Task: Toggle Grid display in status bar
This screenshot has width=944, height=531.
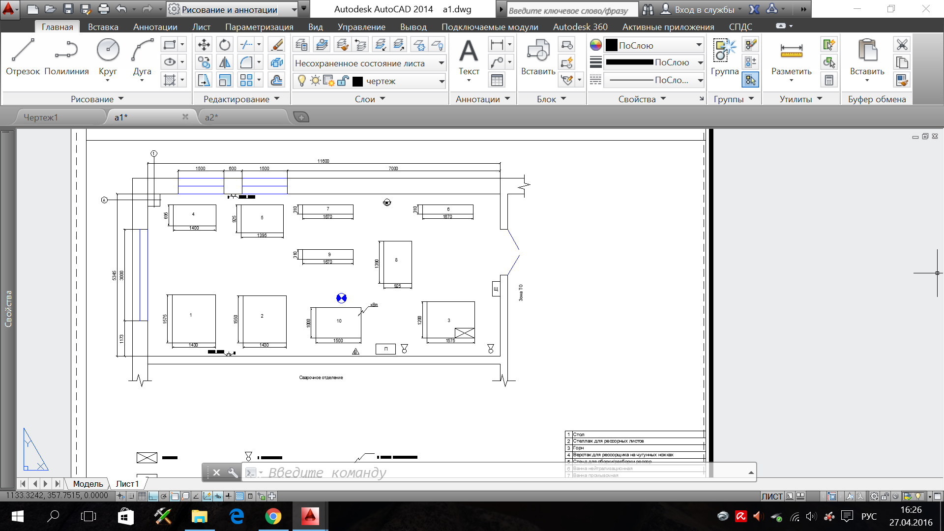Action: (x=142, y=496)
